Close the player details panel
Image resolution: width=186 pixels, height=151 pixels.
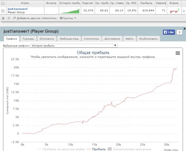[x=184, y=29]
